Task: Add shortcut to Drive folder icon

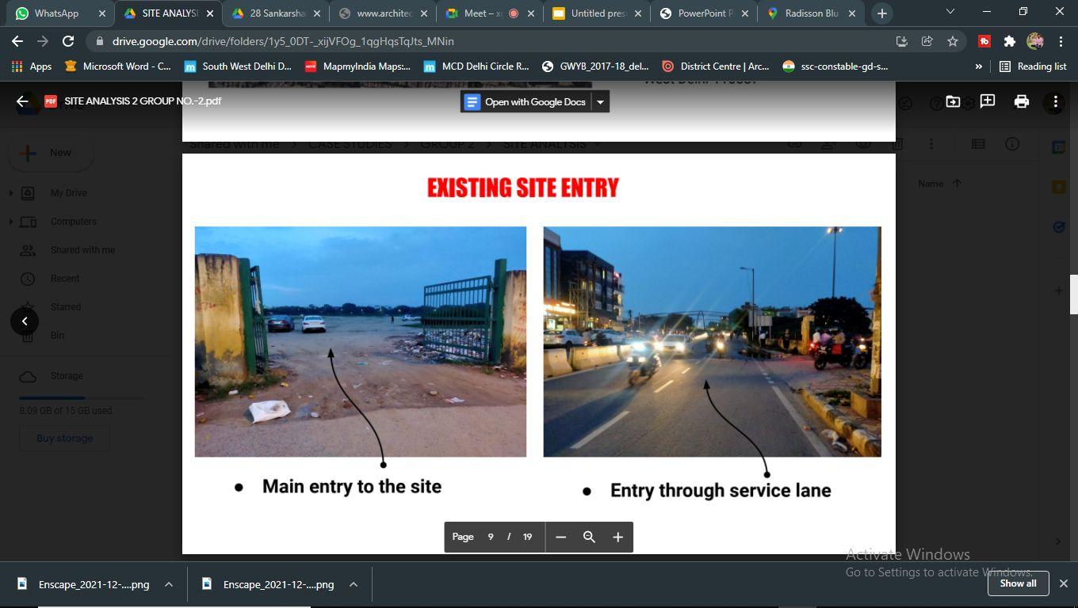Action: point(953,101)
